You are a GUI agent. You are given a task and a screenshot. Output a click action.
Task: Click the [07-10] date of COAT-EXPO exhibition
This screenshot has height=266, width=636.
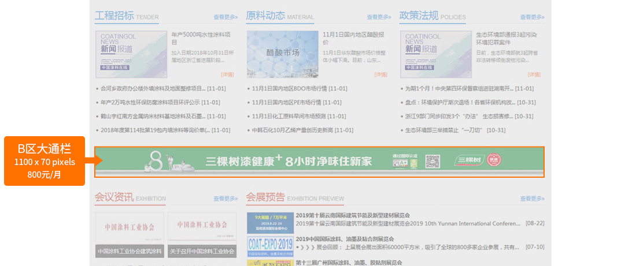pos(535,247)
